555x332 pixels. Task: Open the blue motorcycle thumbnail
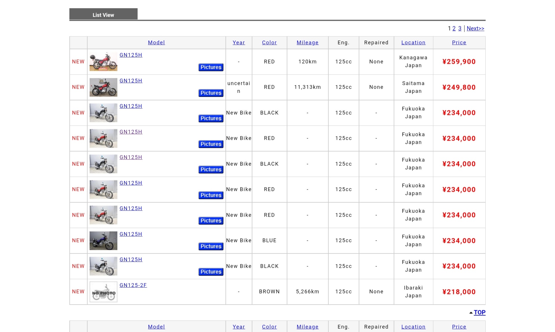point(103,241)
